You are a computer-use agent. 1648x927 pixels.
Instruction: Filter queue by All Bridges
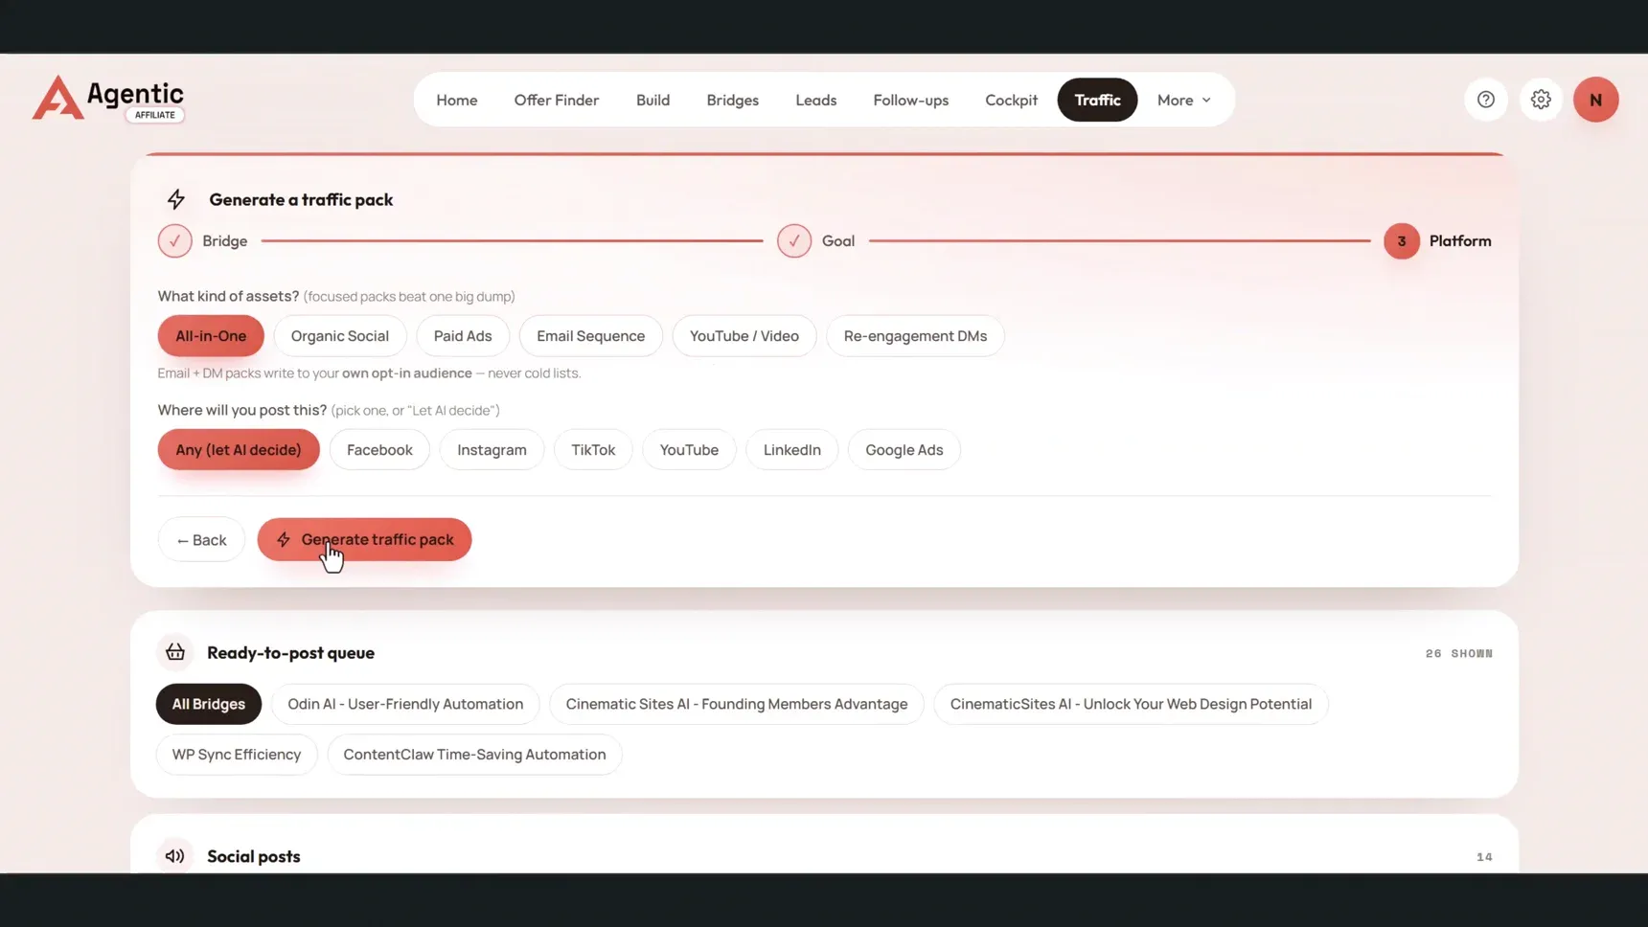point(209,704)
